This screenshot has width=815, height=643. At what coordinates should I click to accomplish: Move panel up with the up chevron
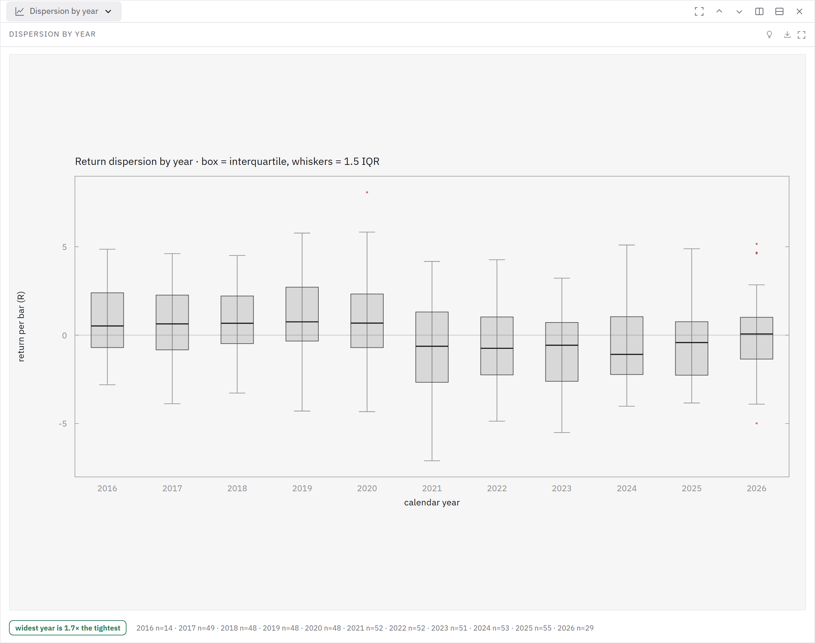point(719,11)
